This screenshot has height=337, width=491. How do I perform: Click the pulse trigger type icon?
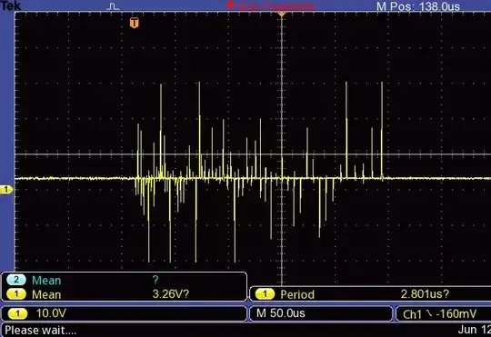(113, 6)
